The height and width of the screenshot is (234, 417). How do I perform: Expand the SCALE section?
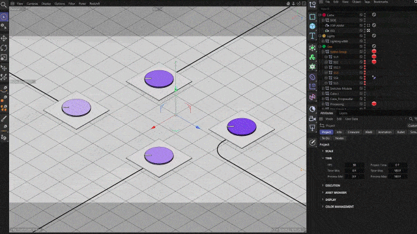tap(329, 151)
